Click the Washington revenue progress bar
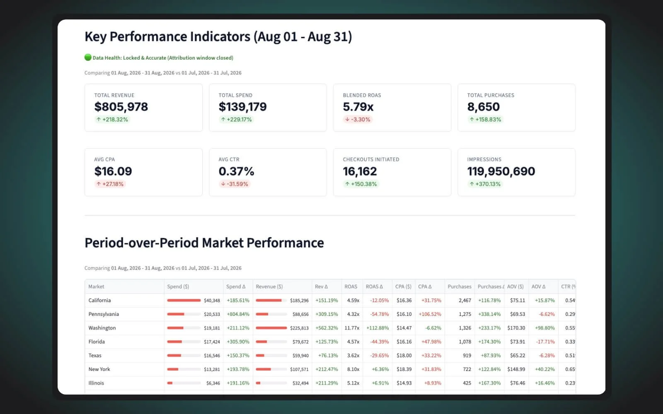Viewport: 663px width, 414px height. 271,328
